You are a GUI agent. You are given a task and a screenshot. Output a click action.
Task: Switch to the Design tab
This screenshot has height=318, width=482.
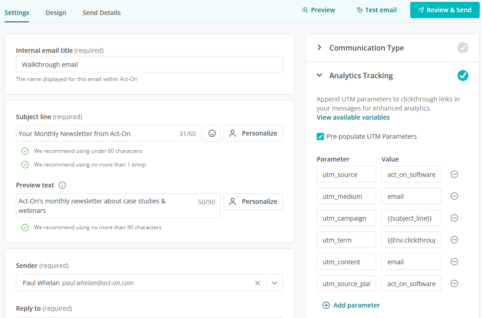56,13
